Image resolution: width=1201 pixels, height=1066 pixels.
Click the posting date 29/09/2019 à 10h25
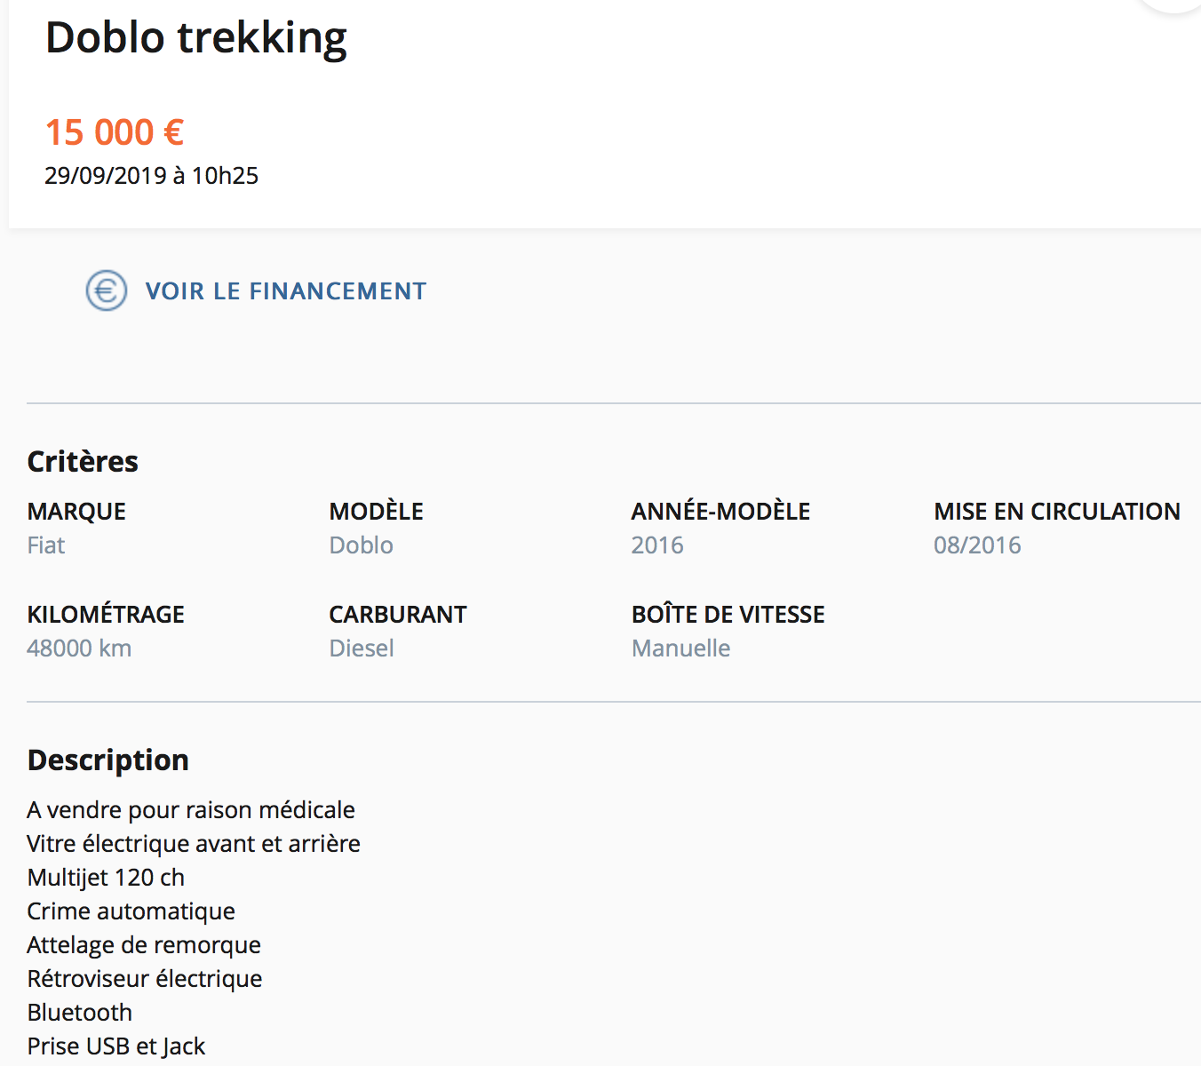(x=151, y=176)
